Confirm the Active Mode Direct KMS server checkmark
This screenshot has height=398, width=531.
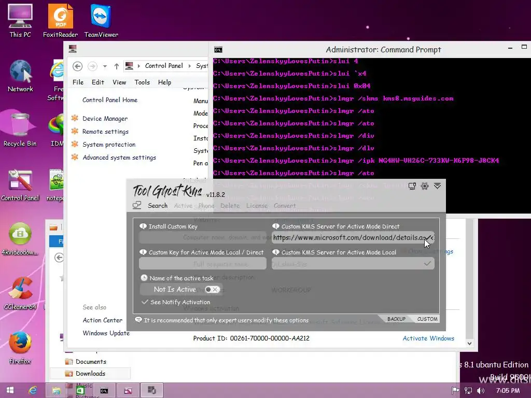point(428,237)
